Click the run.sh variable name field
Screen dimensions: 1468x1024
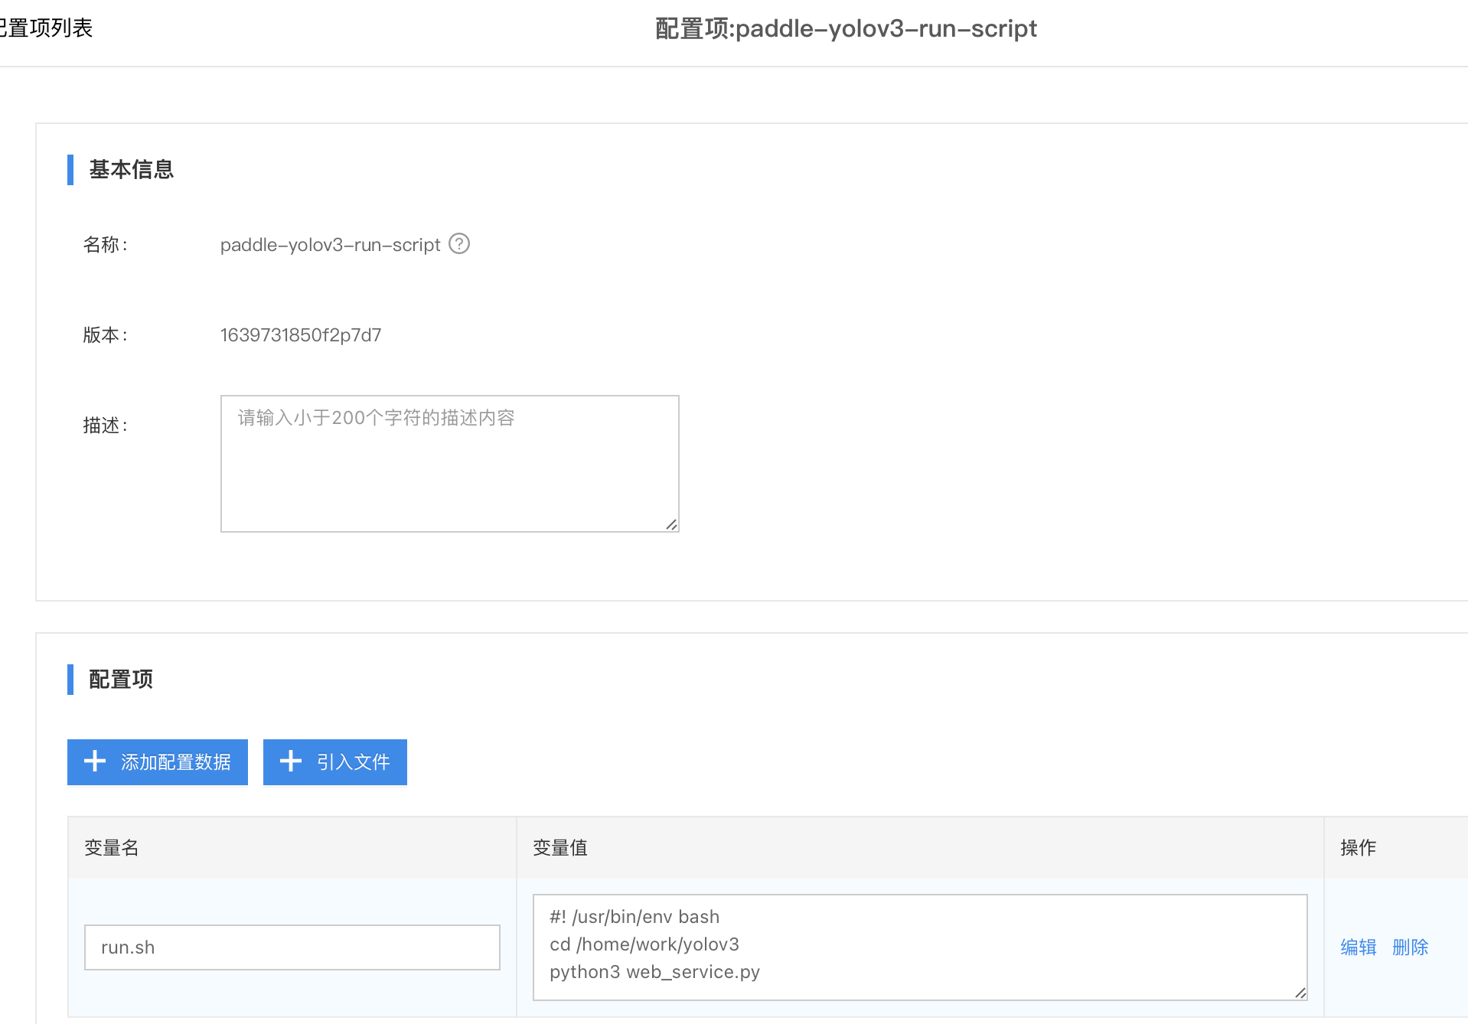click(x=292, y=947)
